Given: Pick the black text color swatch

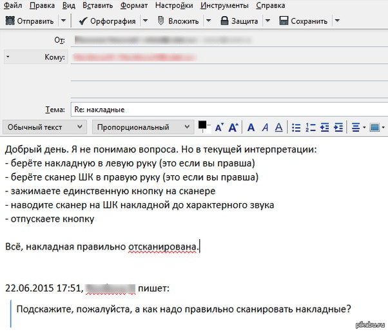Looking at the screenshot, I should coord(202,125).
